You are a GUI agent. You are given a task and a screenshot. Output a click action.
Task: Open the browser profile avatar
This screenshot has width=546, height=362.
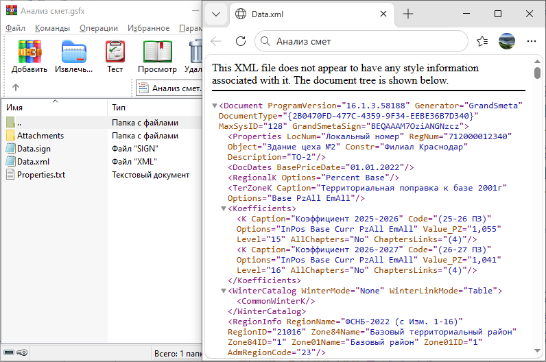(507, 41)
